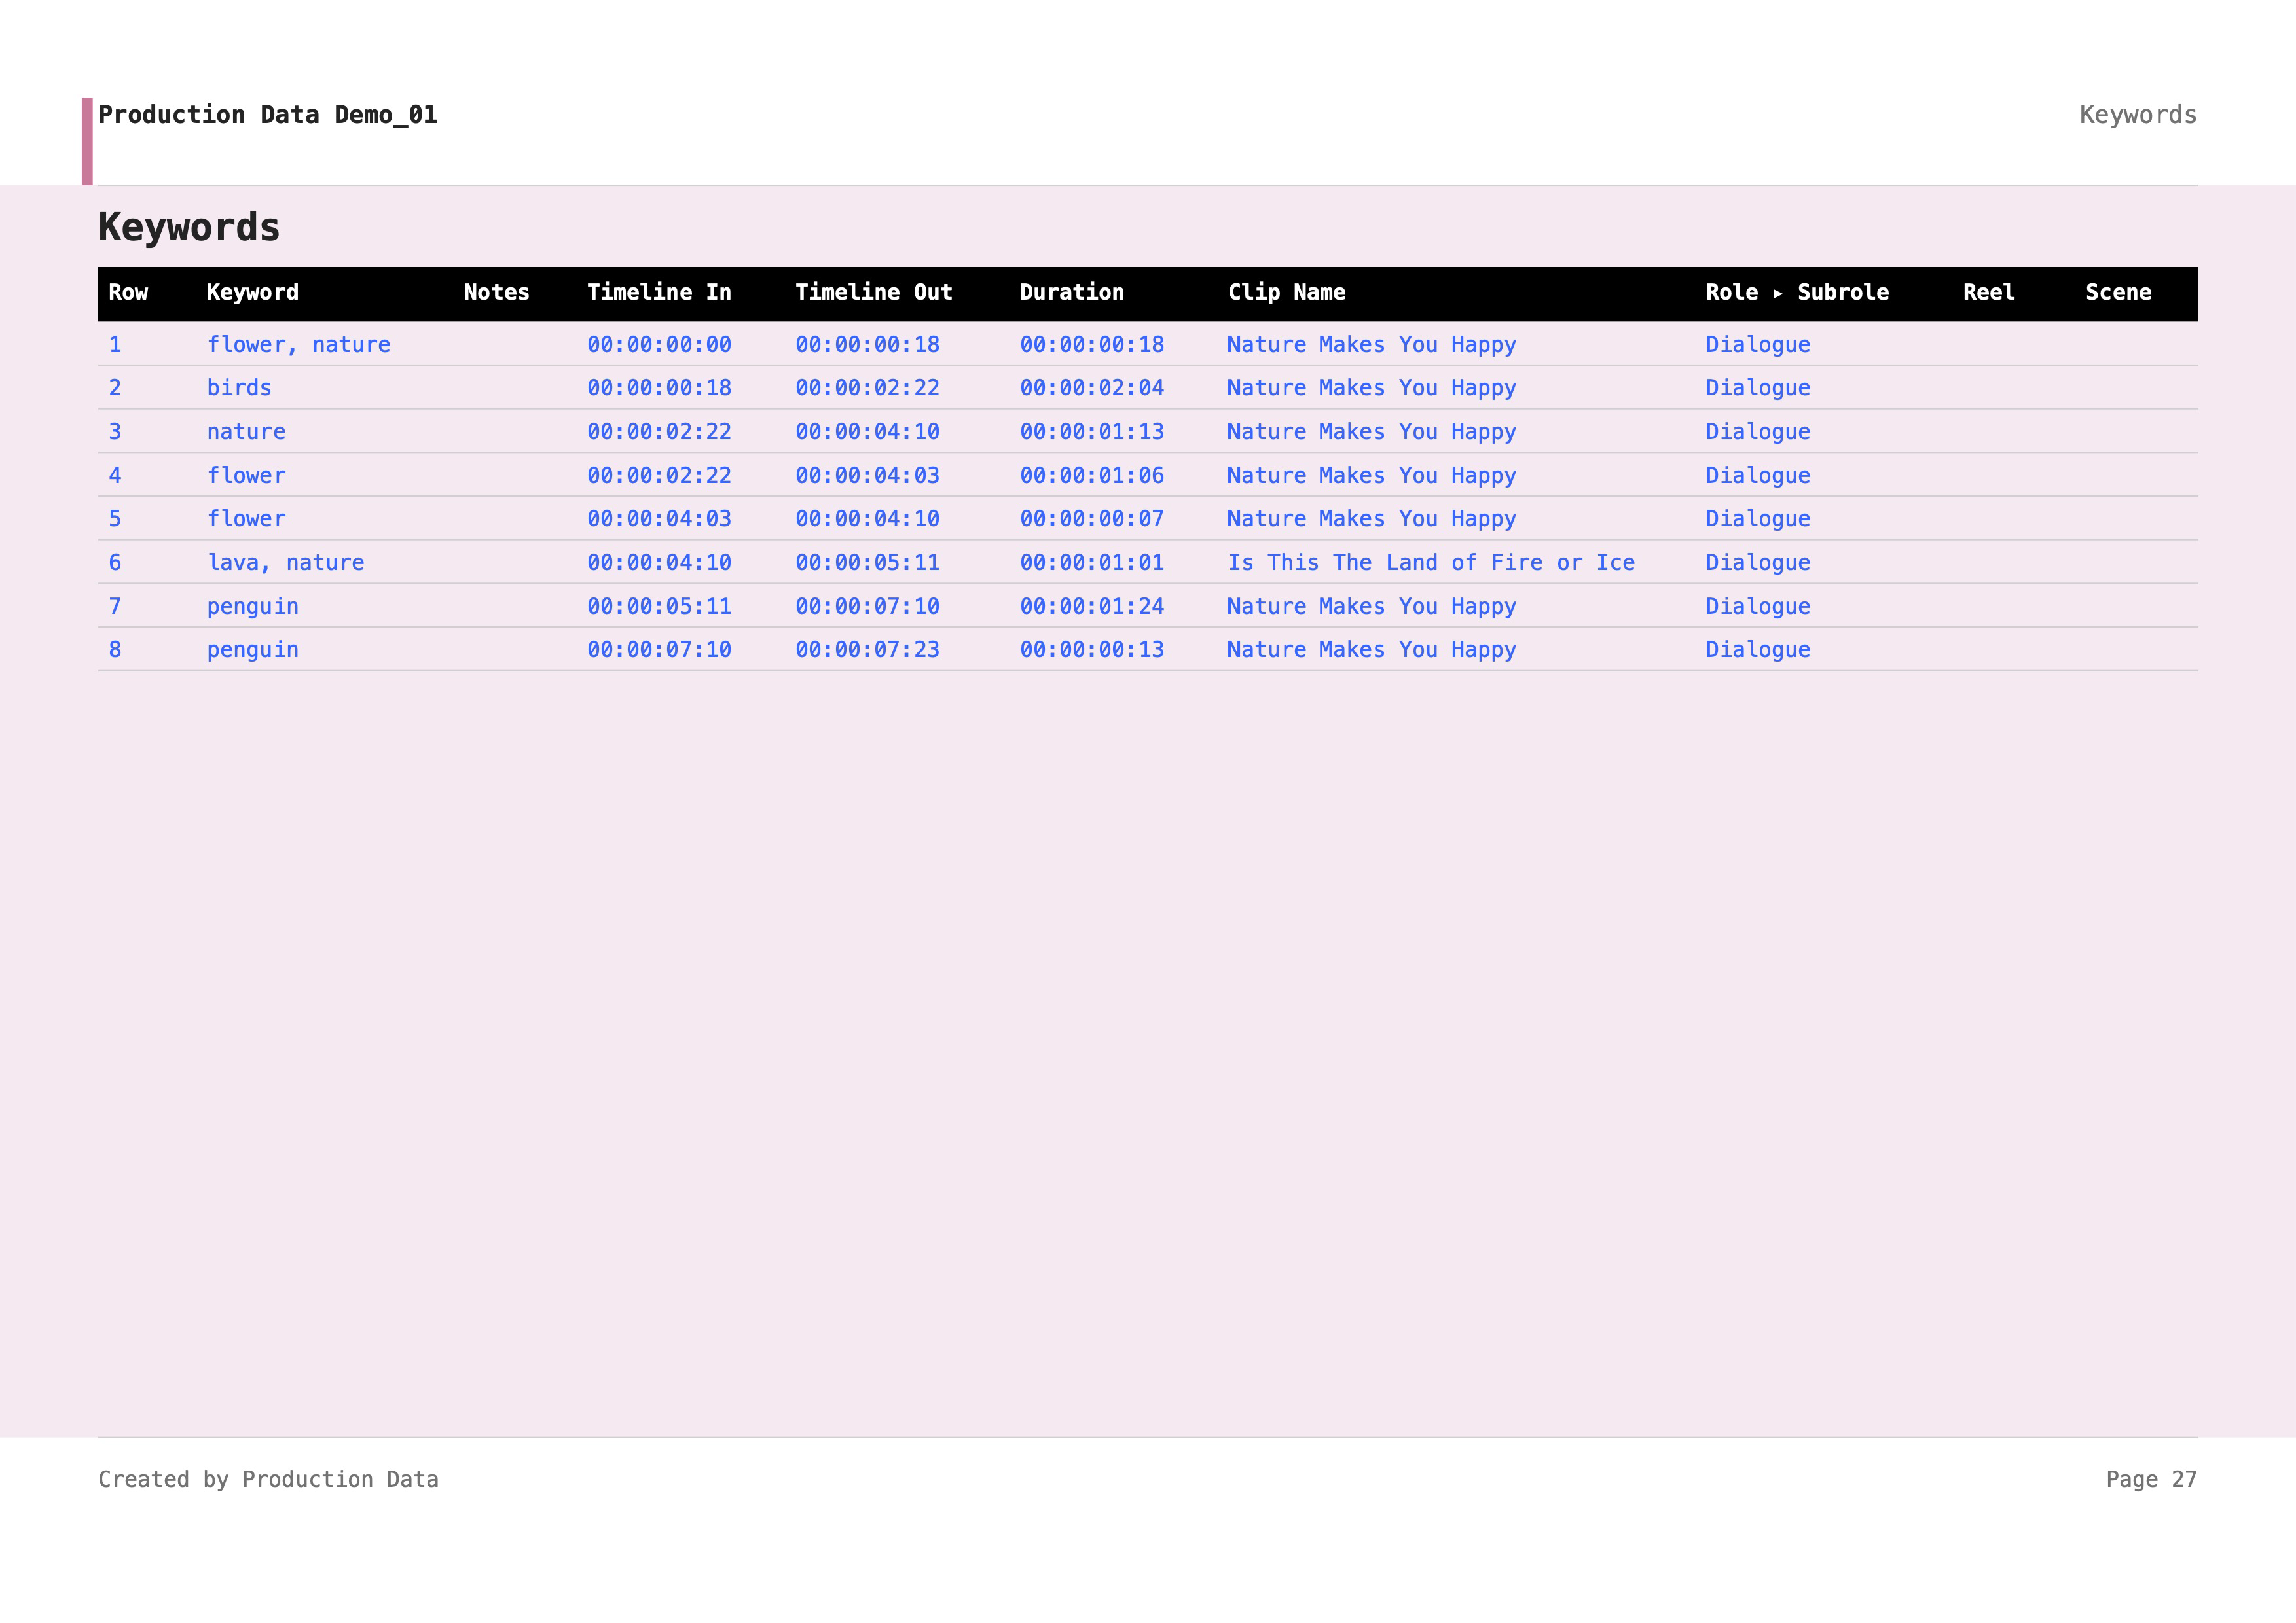The image size is (2296, 1623).
Task: Click the Timeline In column header
Action: point(659,293)
